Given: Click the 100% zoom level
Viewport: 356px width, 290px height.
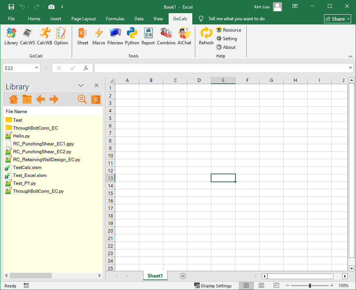Looking at the screenshot, I should [x=343, y=286].
